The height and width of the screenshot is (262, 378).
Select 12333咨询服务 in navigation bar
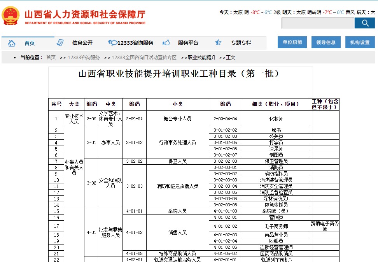coord(135,43)
